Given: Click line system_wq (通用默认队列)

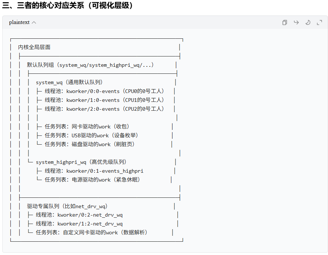Looking at the screenshot, I should tap(69, 82).
